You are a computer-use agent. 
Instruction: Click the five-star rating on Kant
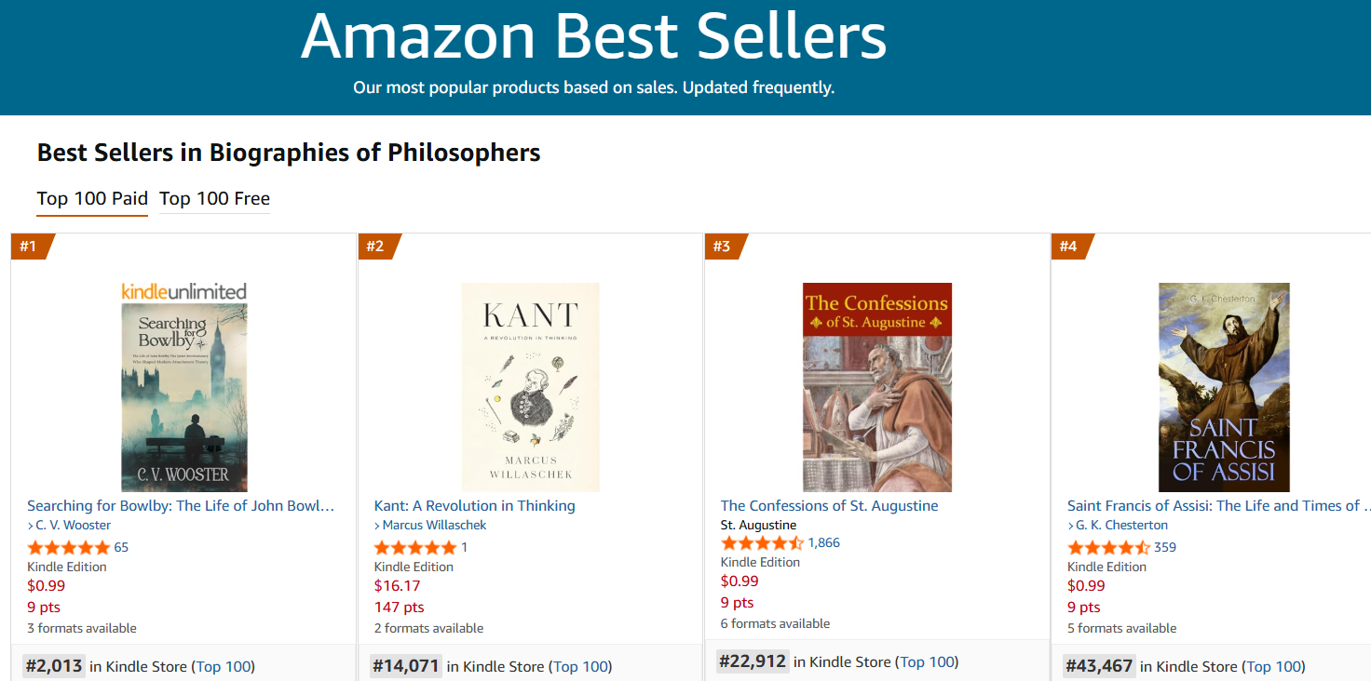pyautogui.click(x=415, y=548)
